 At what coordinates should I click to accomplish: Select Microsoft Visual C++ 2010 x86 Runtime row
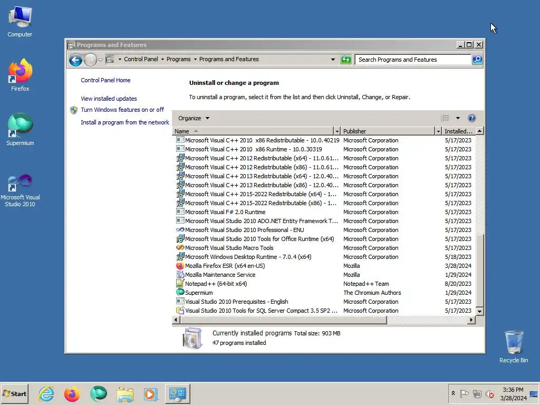(324, 149)
